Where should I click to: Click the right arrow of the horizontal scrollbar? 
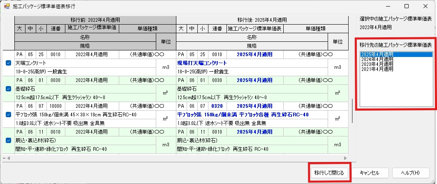pyautogui.click(x=345, y=158)
